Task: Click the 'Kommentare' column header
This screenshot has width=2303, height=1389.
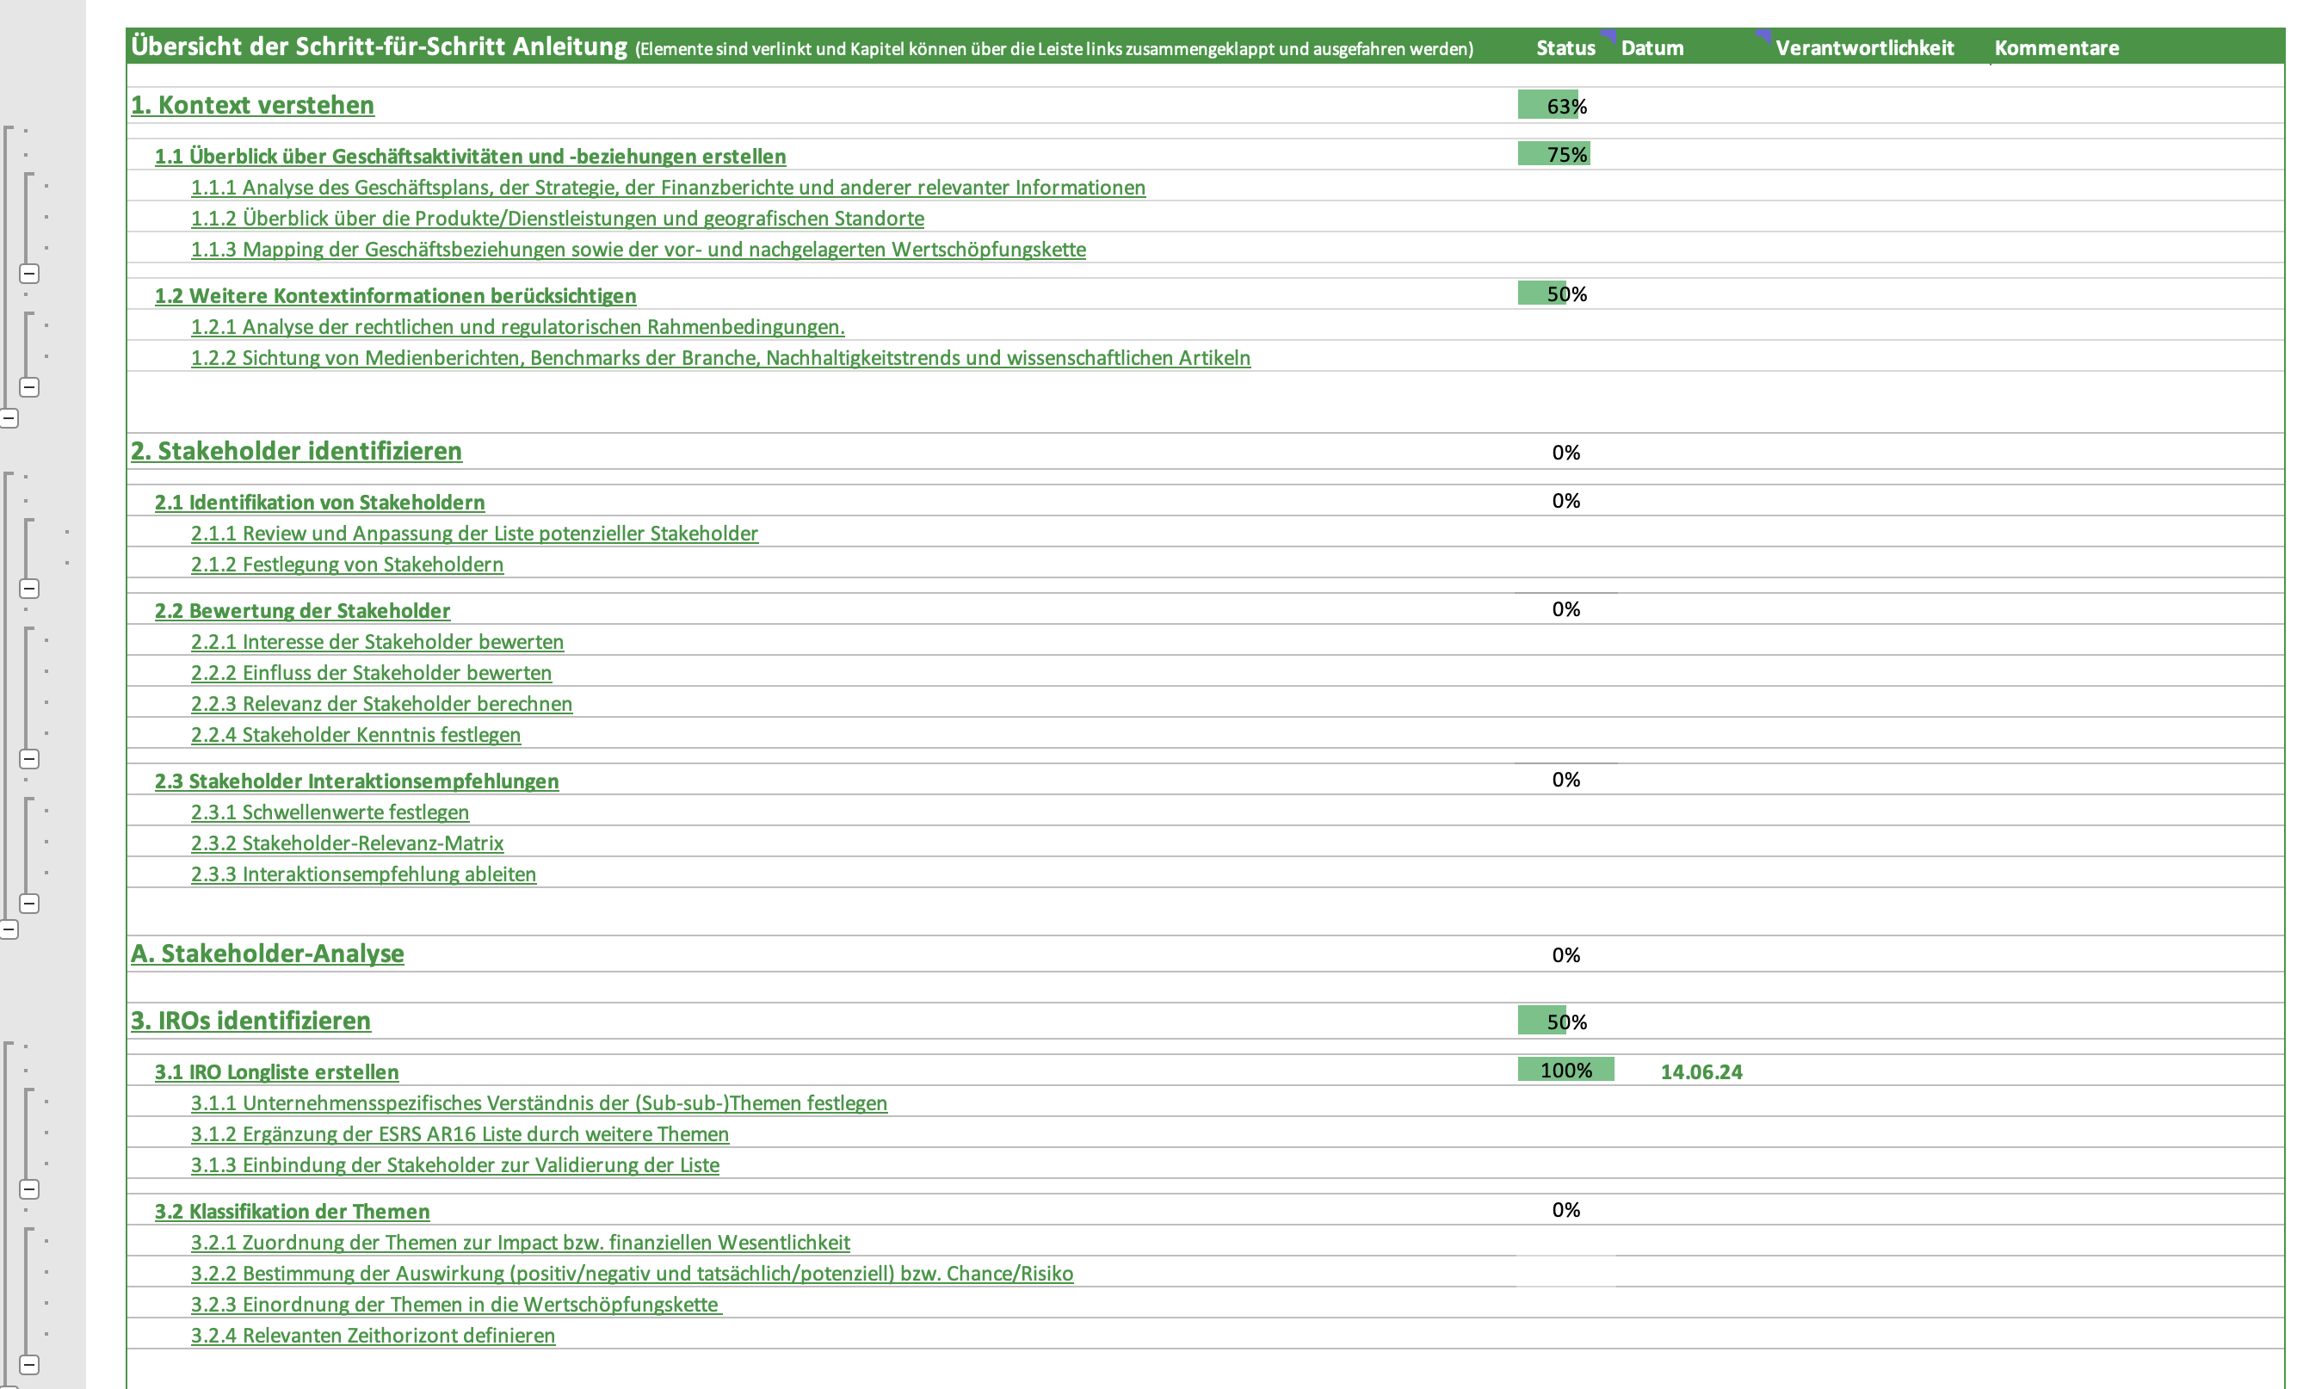Action: coord(2056,47)
